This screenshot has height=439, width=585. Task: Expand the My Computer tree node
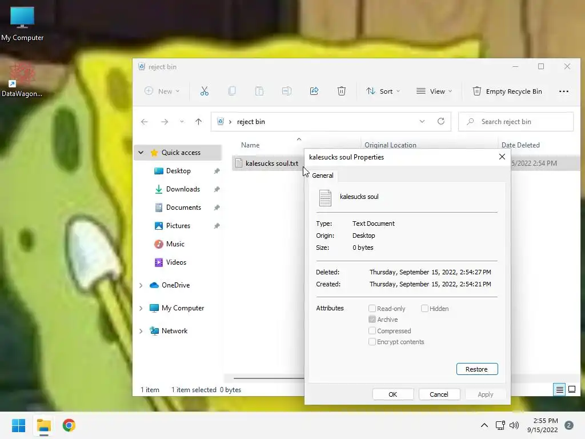(141, 308)
